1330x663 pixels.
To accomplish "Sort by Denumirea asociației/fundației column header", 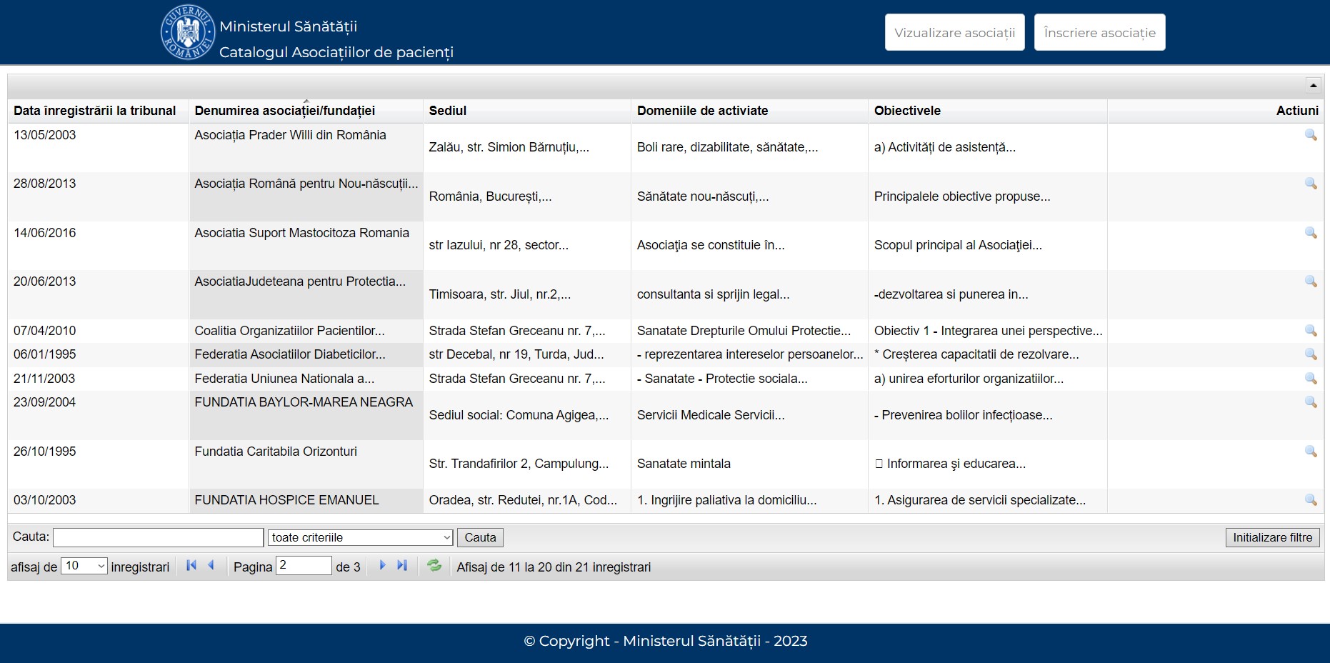I will 284,111.
